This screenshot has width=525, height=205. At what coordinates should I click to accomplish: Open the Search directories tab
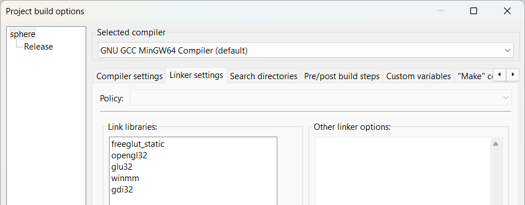264,76
